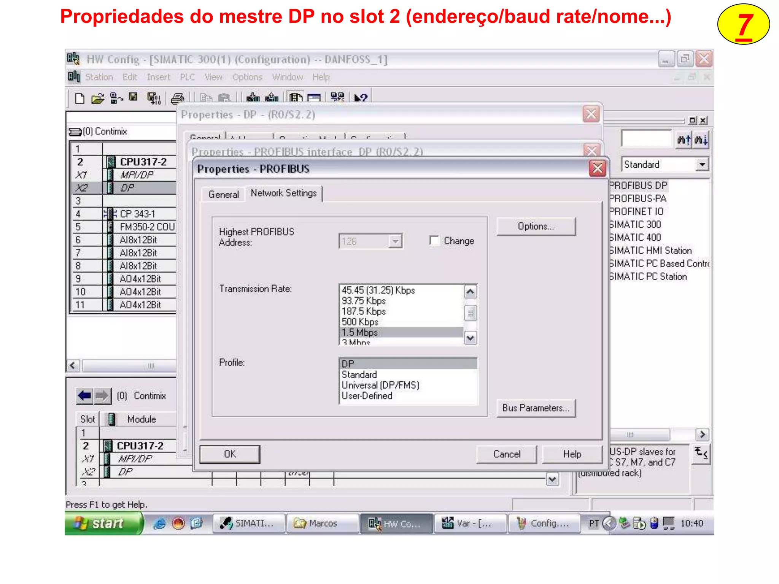Upload to PG with the up-arrow icon
Viewport: 779px width, 584px height.
click(272, 98)
